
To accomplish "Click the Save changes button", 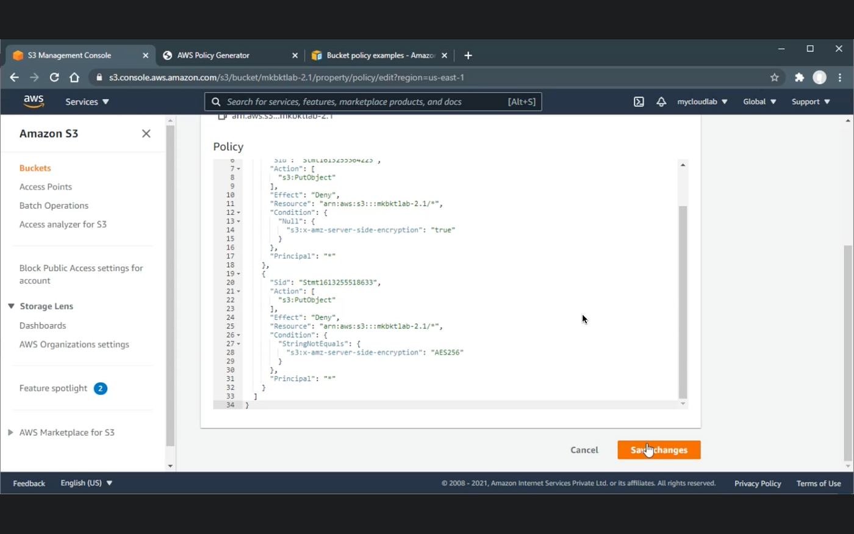I will [659, 450].
